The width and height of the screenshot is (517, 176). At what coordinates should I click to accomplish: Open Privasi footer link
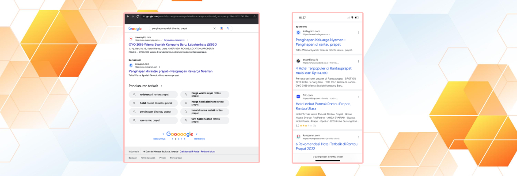click(x=163, y=158)
